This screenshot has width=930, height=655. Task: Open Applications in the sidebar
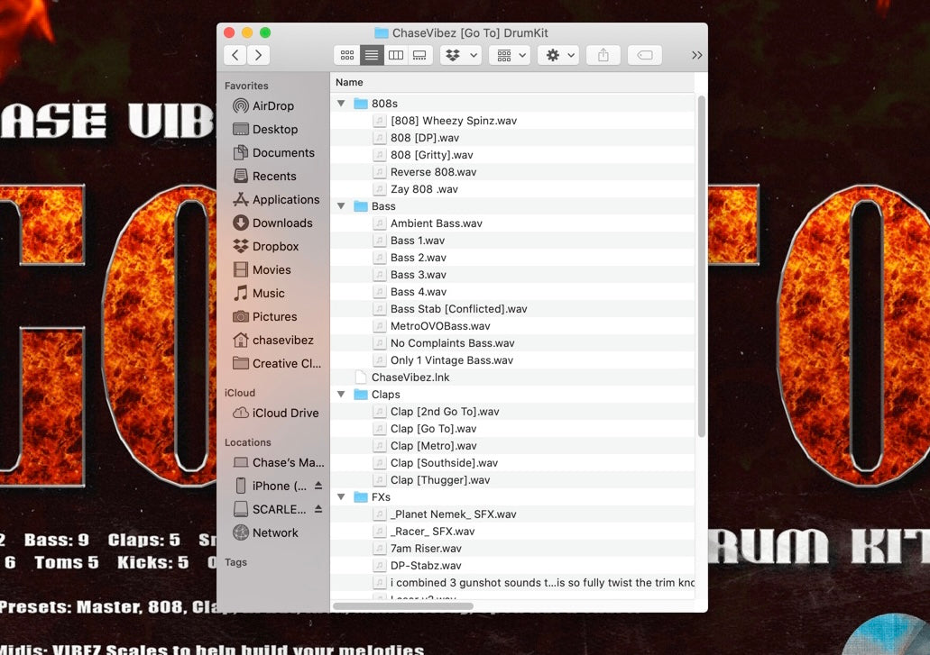pyautogui.click(x=276, y=200)
